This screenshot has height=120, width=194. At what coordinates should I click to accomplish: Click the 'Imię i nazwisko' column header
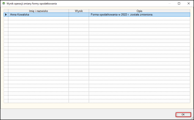pyautogui.click(x=38, y=11)
